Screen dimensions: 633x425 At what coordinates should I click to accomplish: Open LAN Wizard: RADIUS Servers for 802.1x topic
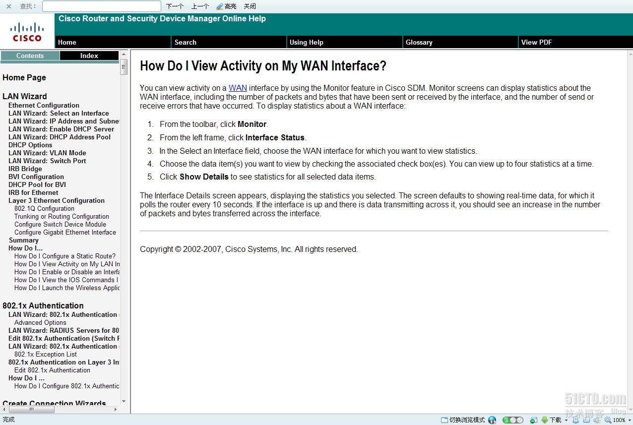point(64,330)
